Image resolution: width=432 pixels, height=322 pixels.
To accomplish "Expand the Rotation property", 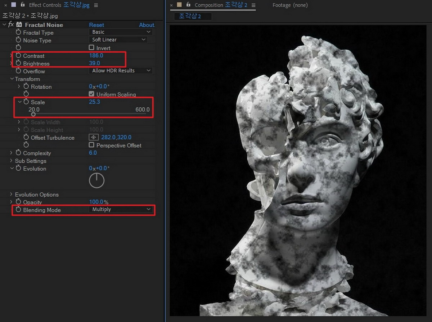I will 19,87.
